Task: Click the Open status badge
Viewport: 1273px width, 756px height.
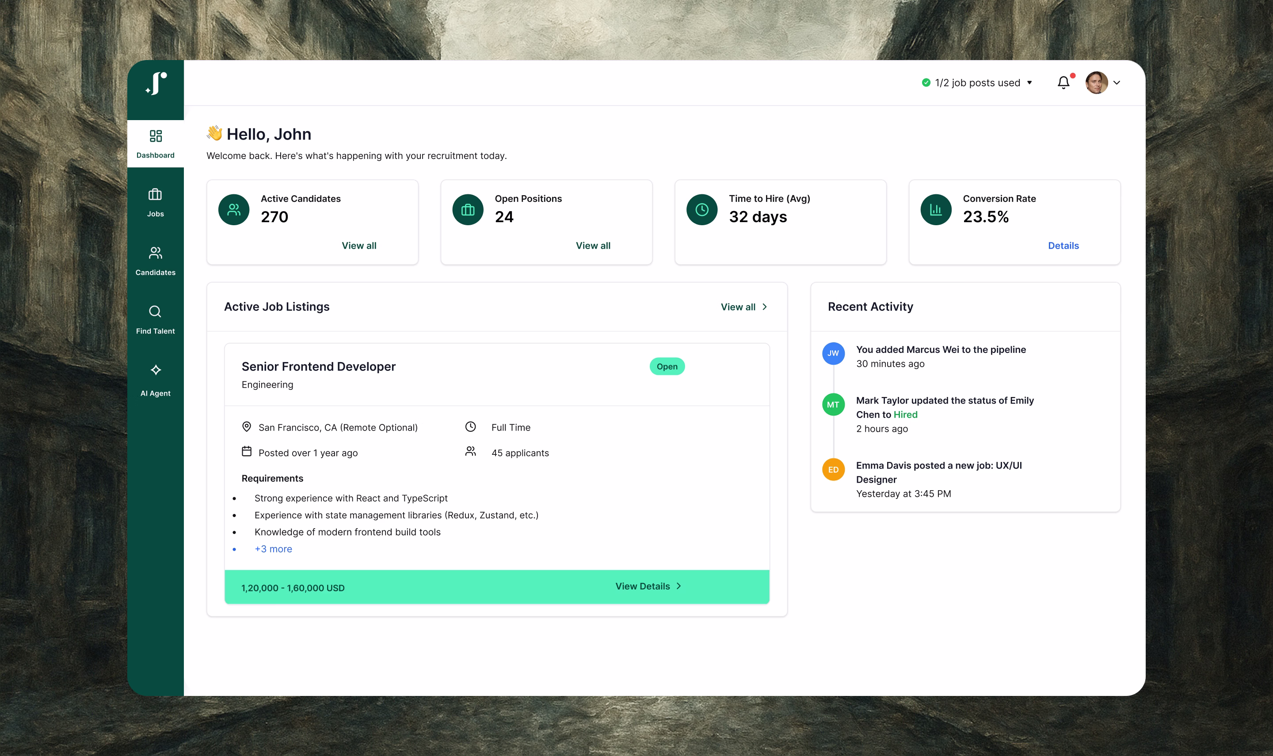Action: 667,366
